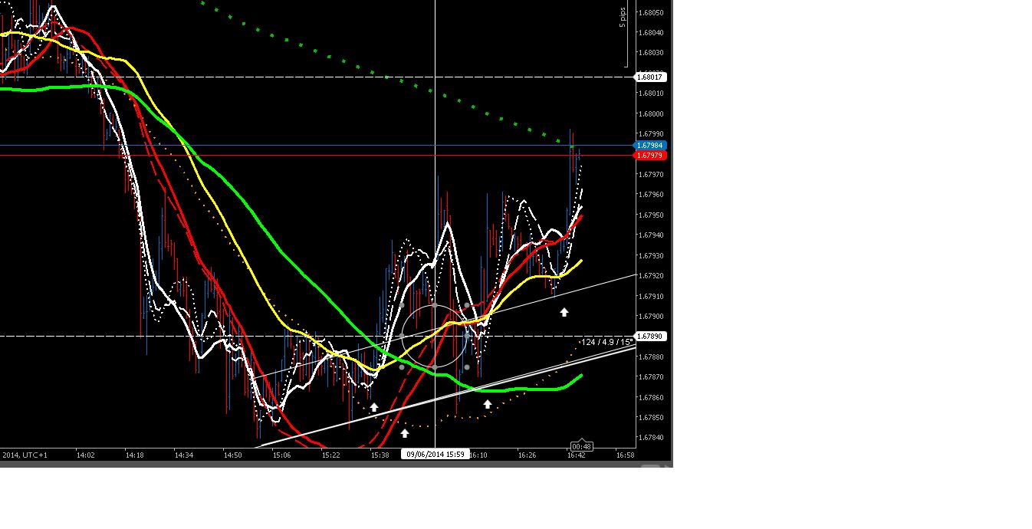The height and width of the screenshot is (529, 1032).
Task: Click the up arrow marker near 16:42
Action: 564,312
